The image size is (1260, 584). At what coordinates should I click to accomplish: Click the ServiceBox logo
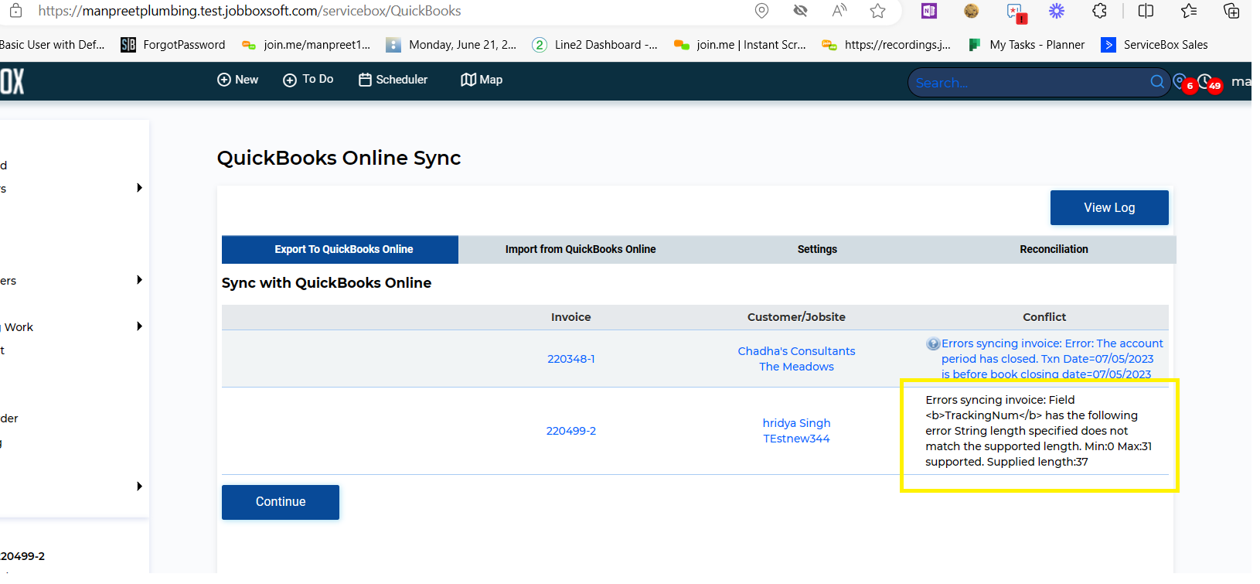12,80
